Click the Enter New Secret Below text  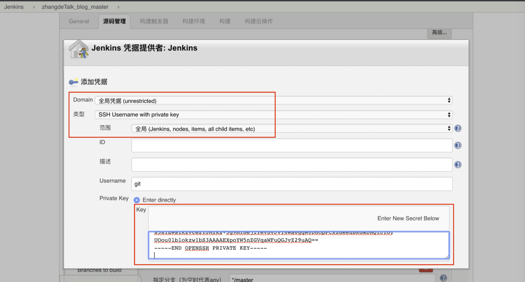click(408, 218)
